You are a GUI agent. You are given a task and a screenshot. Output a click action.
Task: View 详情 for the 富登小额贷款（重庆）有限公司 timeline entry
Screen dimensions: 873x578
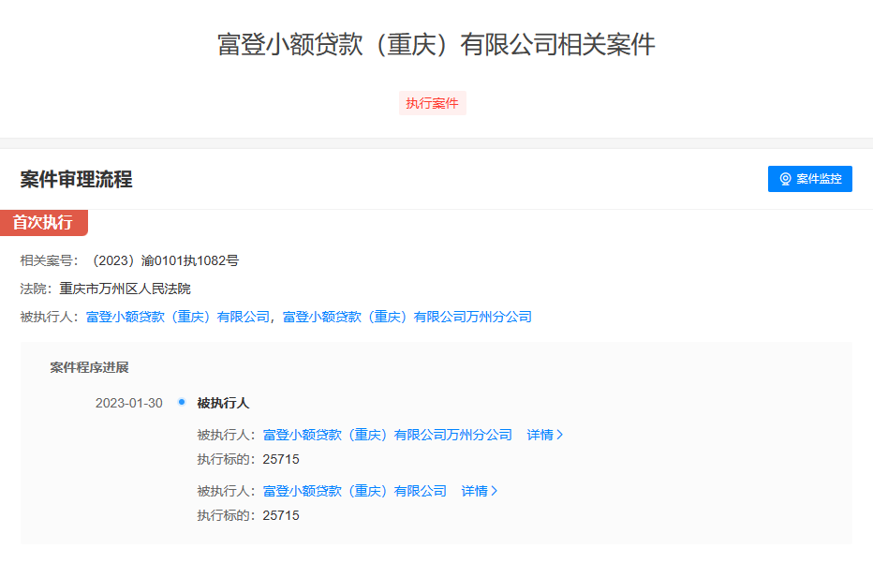point(474,491)
